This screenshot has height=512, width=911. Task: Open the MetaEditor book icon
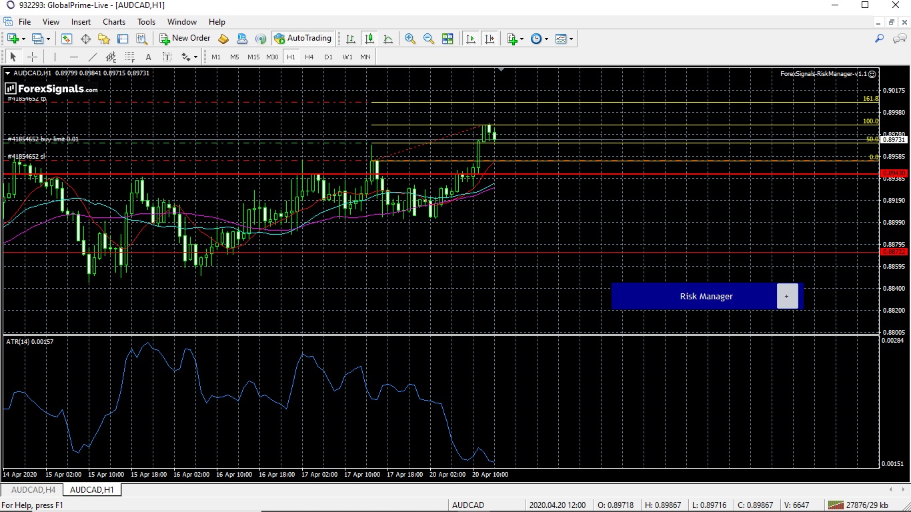point(223,39)
